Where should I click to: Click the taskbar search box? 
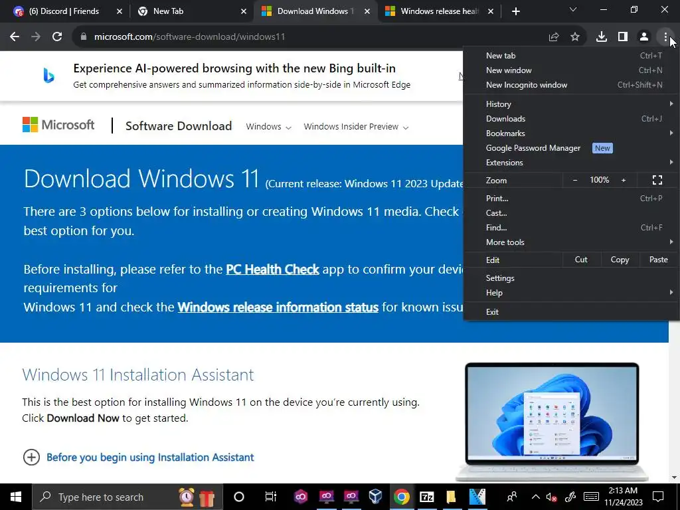click(127, 497)
